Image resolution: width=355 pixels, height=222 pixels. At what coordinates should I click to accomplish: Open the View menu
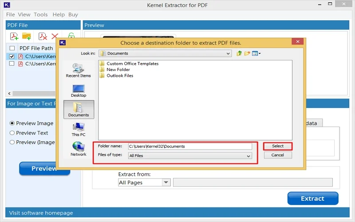(24, 15)
